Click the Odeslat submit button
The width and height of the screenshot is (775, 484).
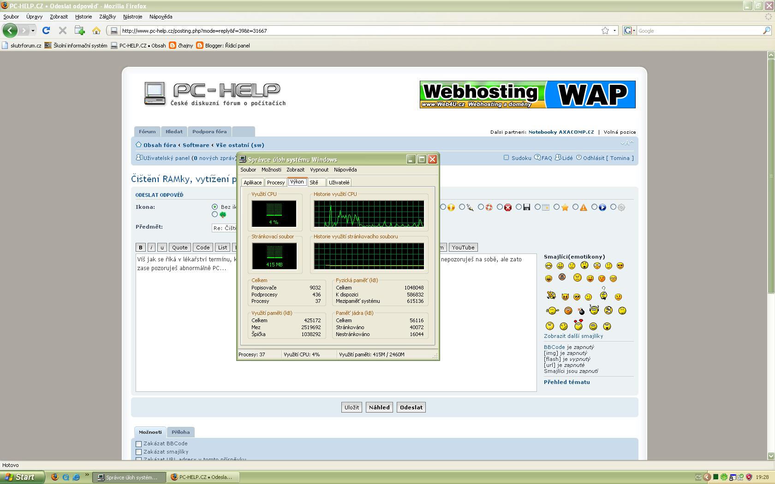pos(411,407)
